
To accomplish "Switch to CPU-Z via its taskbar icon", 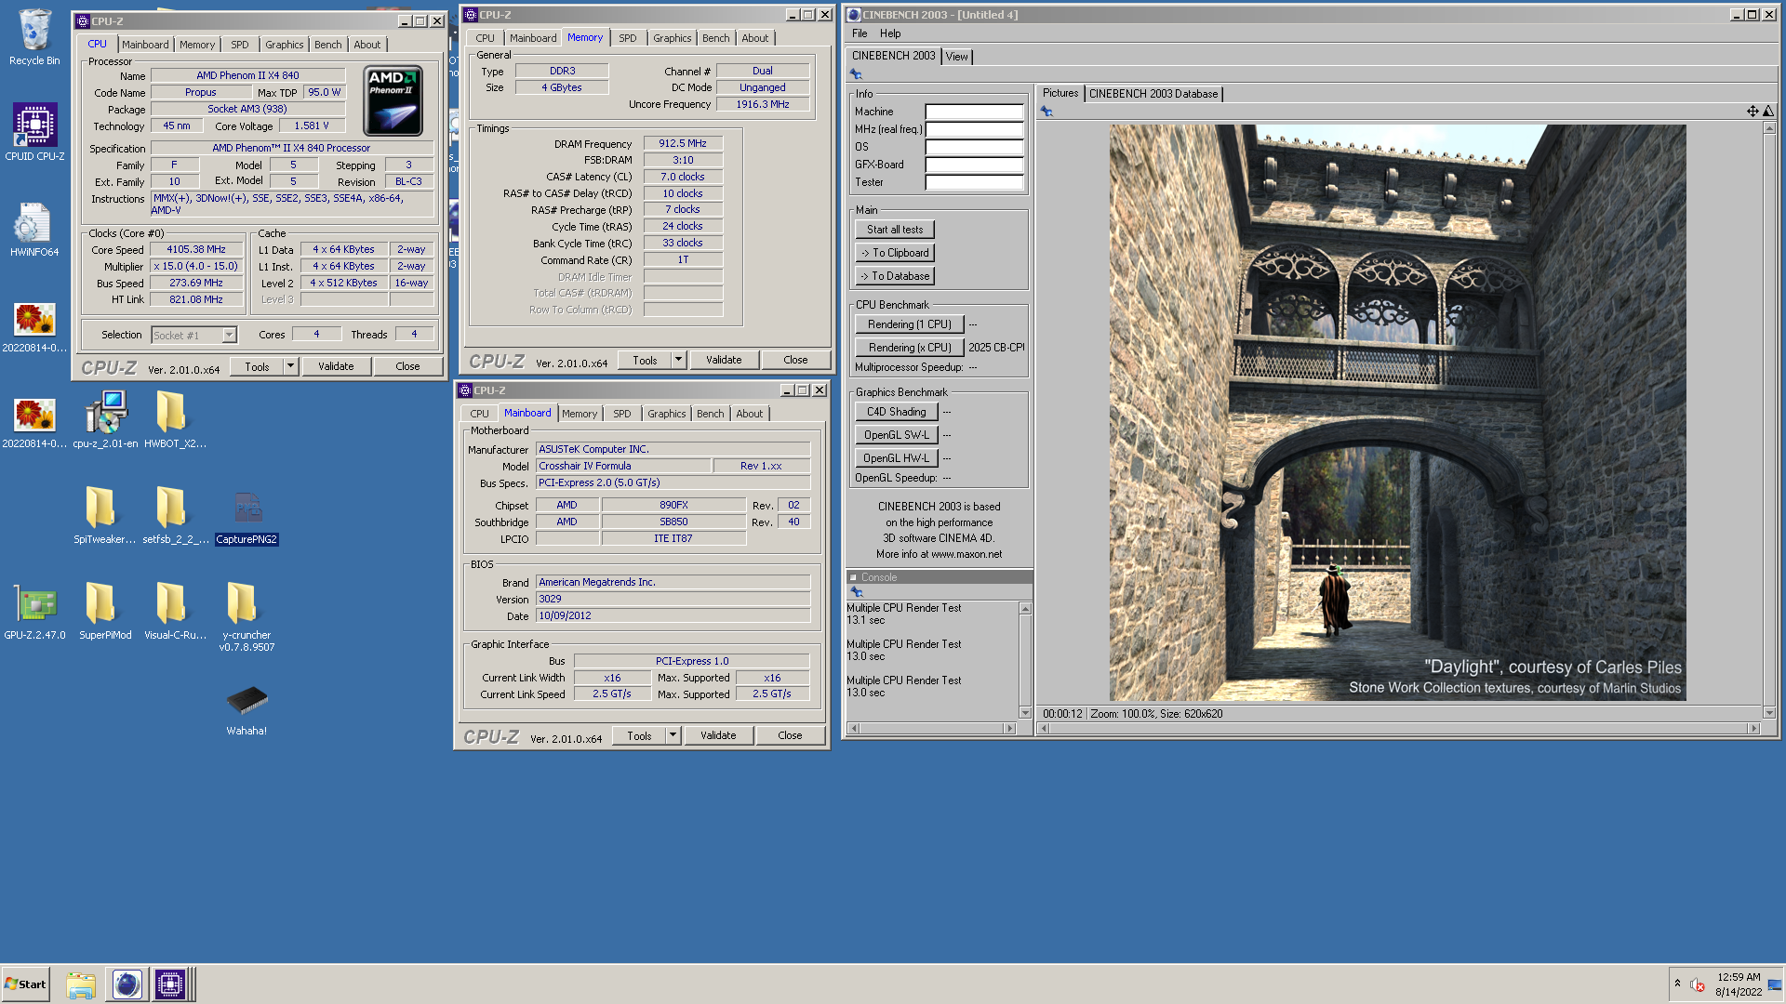I will [170, 984].
